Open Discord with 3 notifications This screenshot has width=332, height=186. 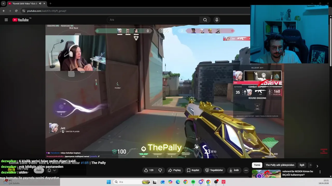[201, 182]
